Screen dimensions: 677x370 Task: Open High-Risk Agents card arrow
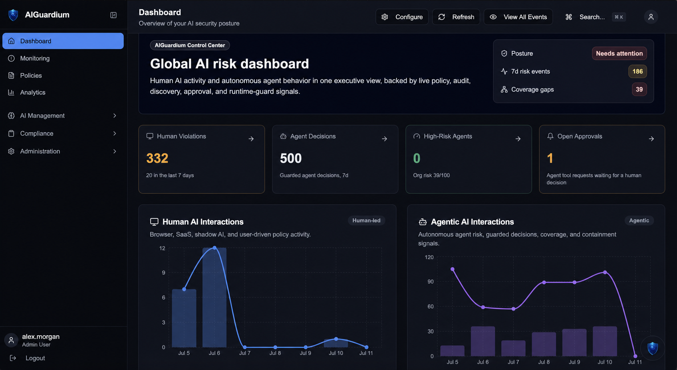[518, 139]
